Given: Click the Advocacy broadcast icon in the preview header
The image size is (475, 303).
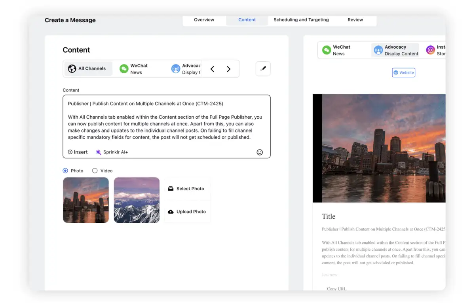Looking at the screenshot, I should (x=378, y=50).
